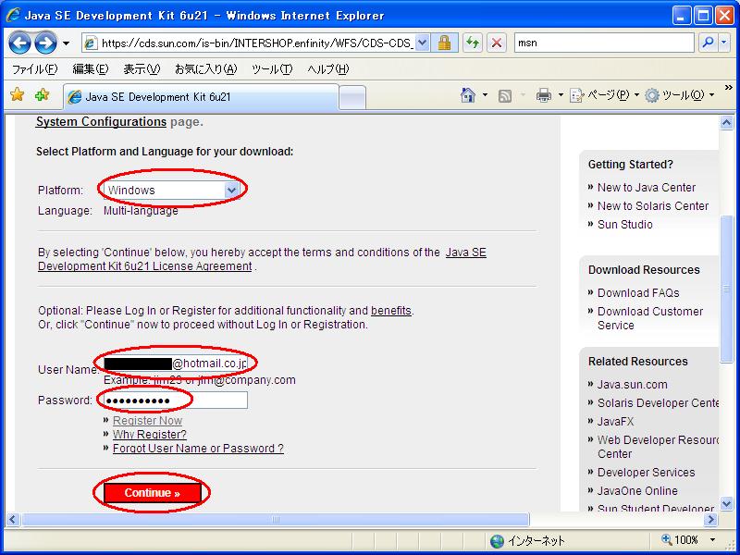This screenshot has width=740, height=555.
Task: Refresh the page with the green arrows icon
Action: (x=473, y=43)
